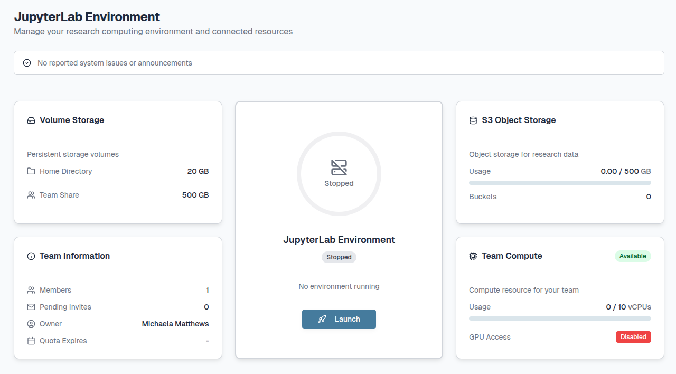This screenshot has width=676, height=374.
Task: Click the Stopped status pill below title
Action: (x=339, y=257)
